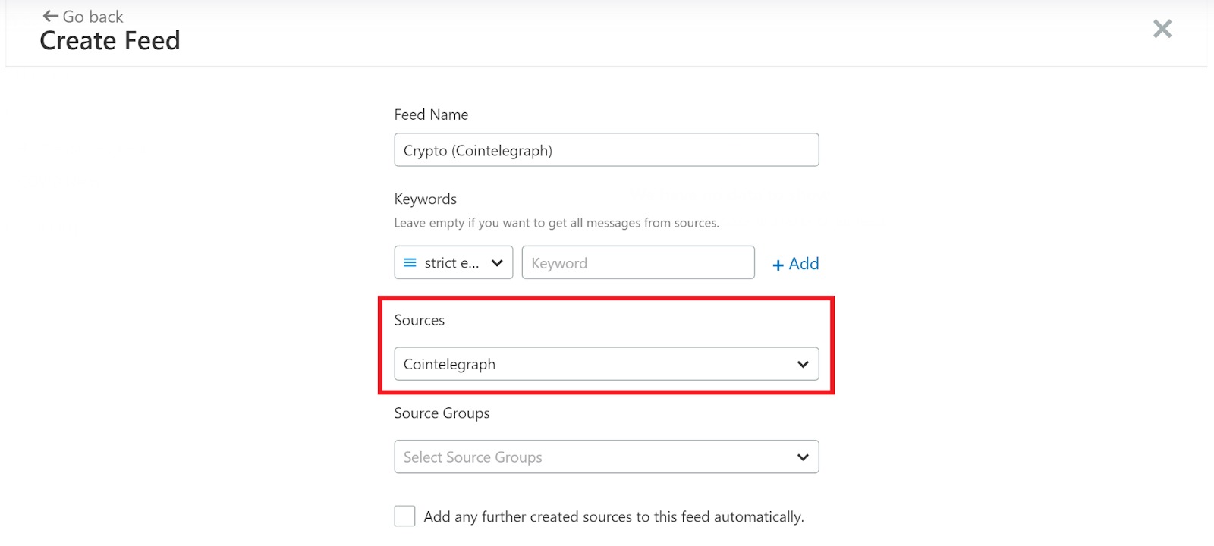Click the Source Groups label

point(442,413)
